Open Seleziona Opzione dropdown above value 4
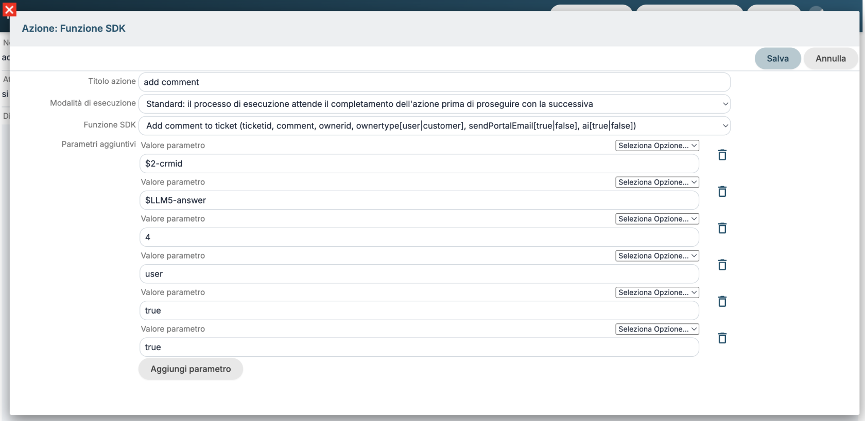 [x=657, y=219]
